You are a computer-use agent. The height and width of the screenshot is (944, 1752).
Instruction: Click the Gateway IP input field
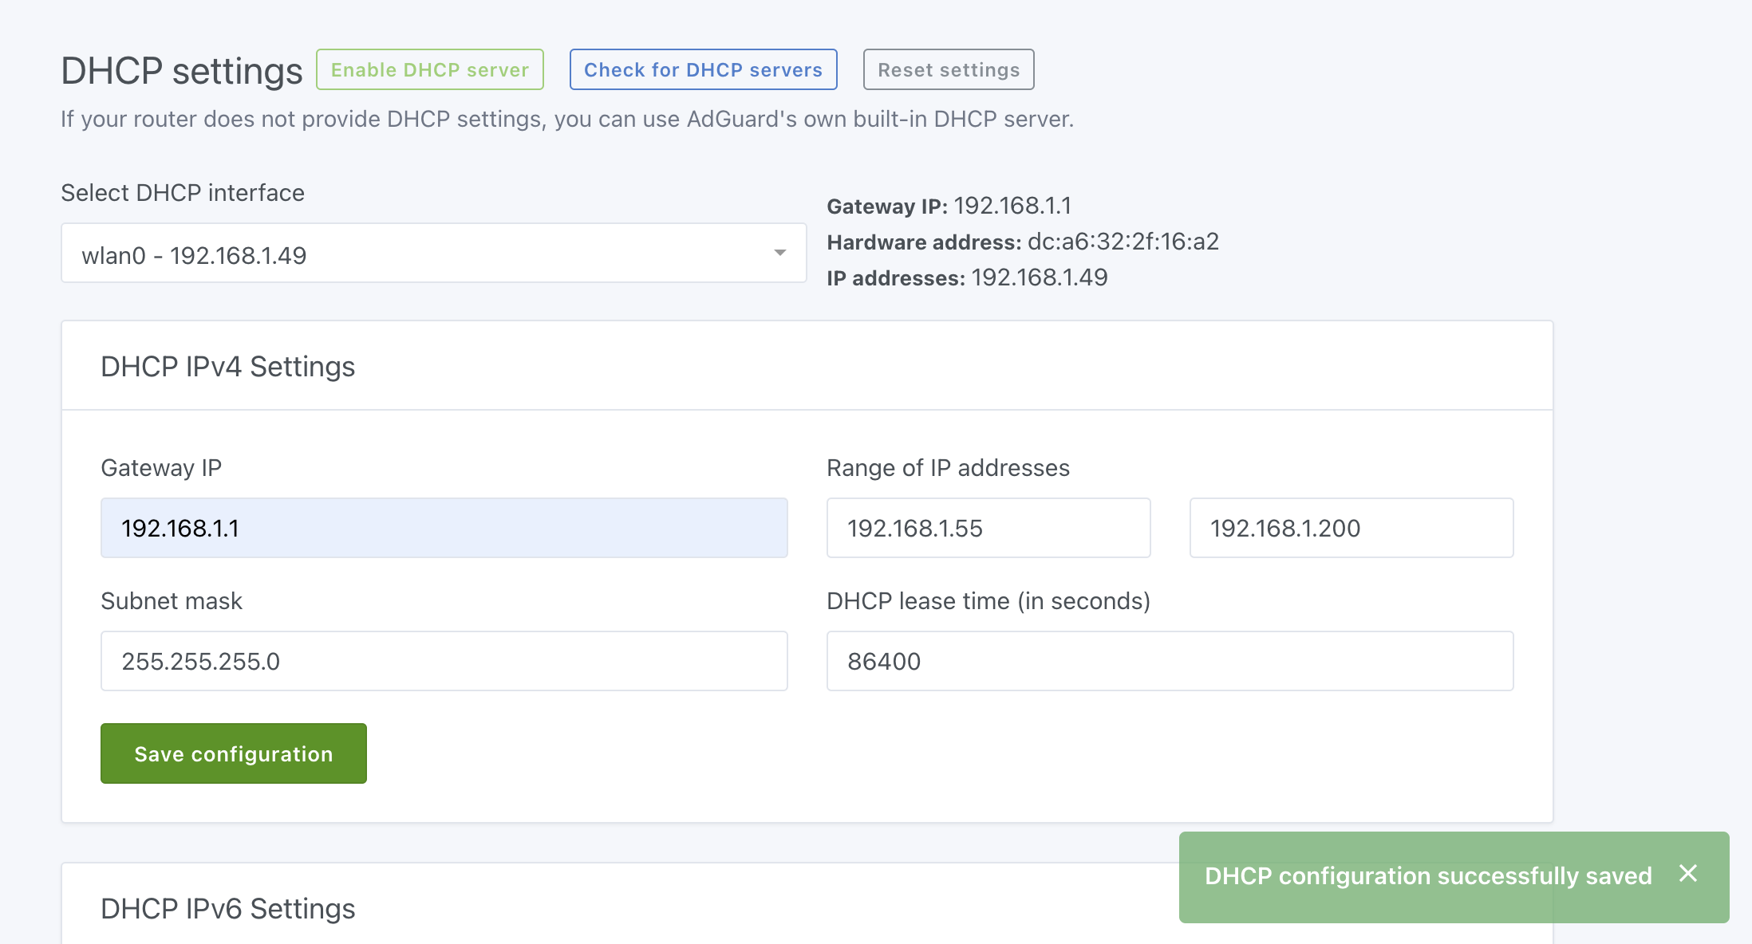coord(444,527)
